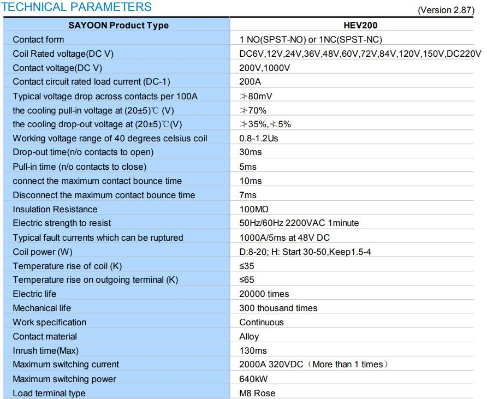
Task: Click the '100MΩ' value
Action: tap(254, 209)
